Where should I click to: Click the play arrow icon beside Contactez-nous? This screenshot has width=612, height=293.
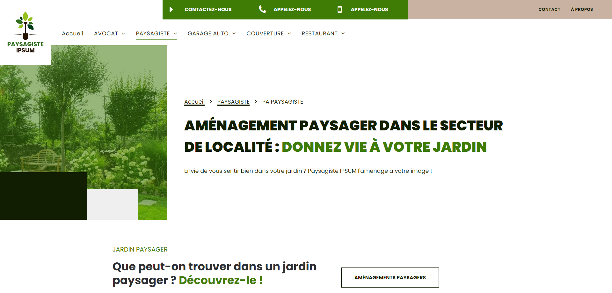point(171,10)
